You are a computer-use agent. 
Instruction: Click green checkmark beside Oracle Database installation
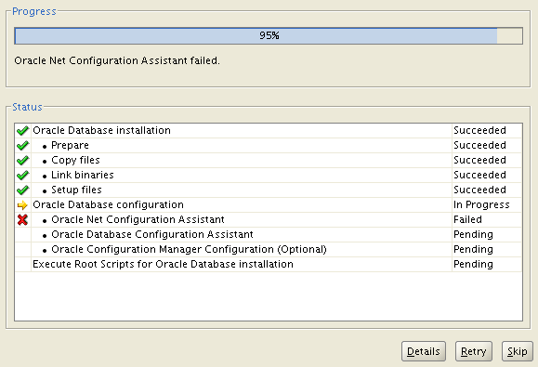click(22, 131)
